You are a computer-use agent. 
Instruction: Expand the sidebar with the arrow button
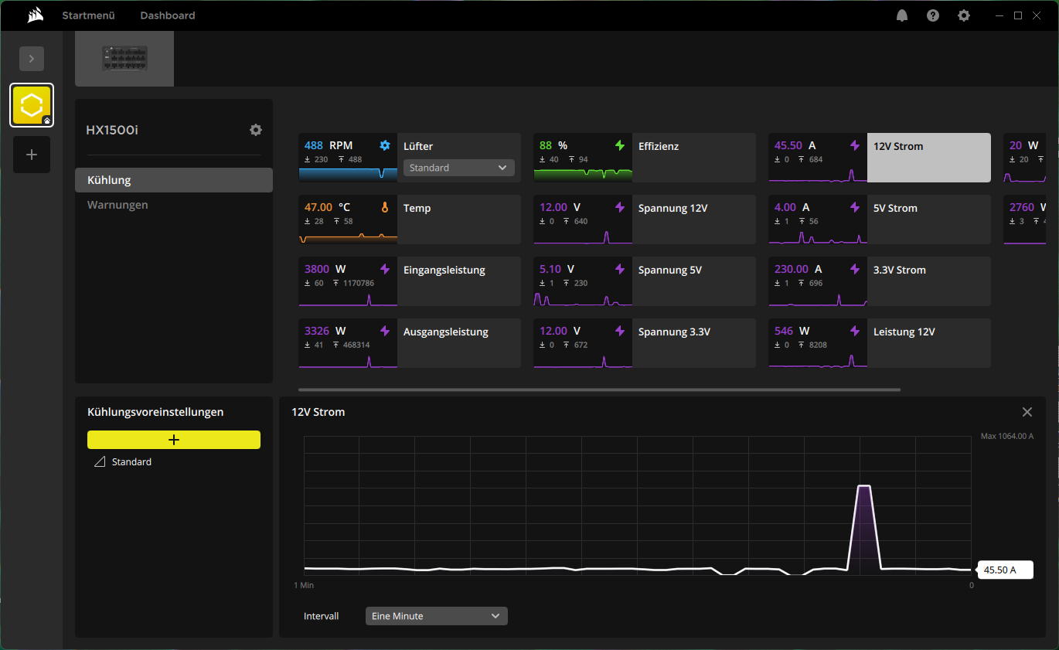32,58
